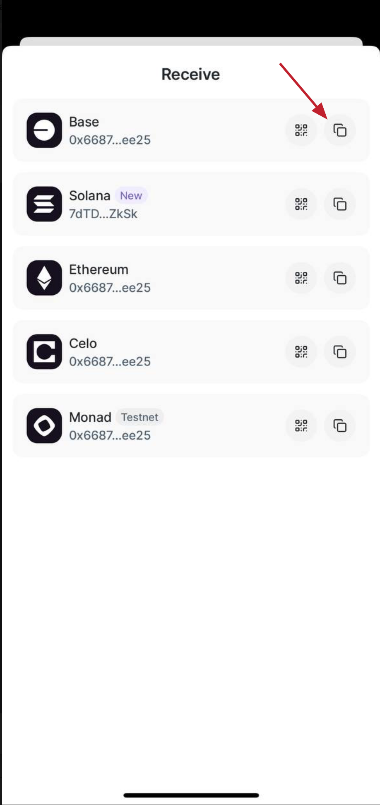The height and width of the screenshot is (805, 380).
Task: Select the Ethereum network name
Action: [99, 269]
